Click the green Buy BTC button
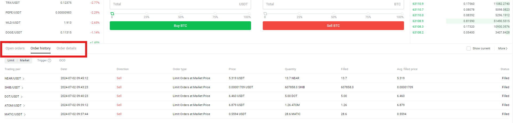 click(x=180, y=26)
